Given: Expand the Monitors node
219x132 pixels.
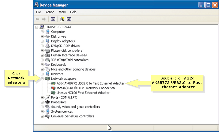Looking at the screenshot, I should point(42,74).
